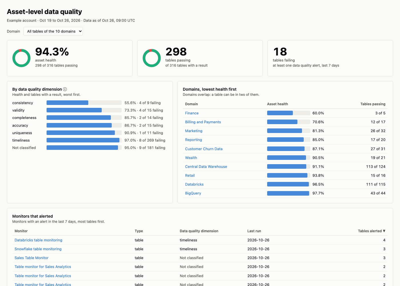The width and height of the screenshot is (400, 286).
Task: Click the "97.0% · 8 of 269 failing" value
Action: (x=145, y=140)
